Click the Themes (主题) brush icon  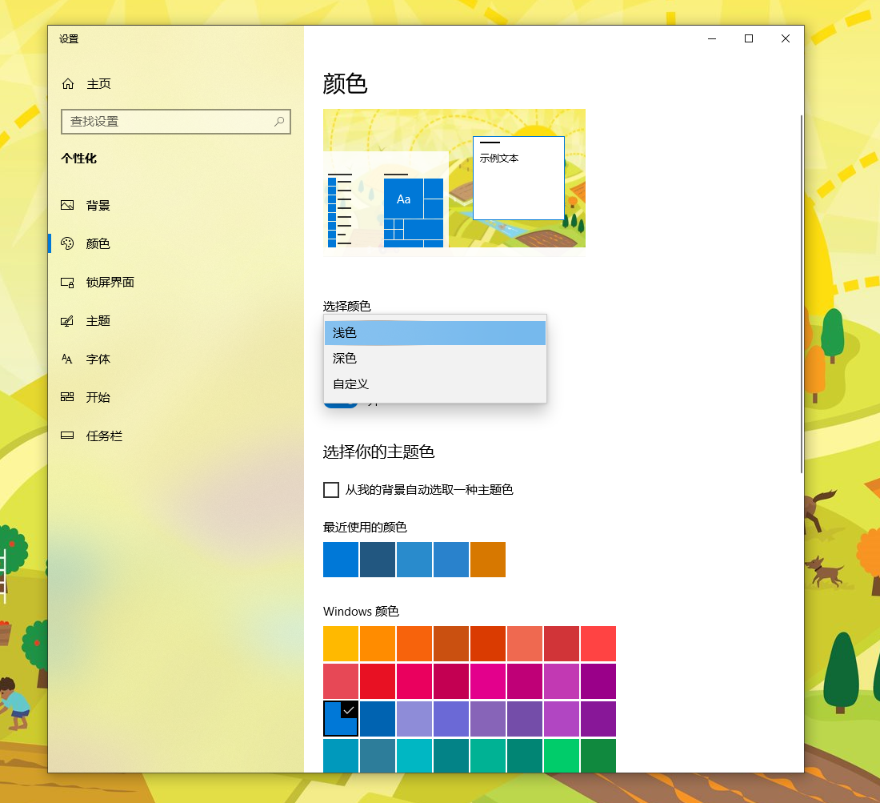point(68,321)
